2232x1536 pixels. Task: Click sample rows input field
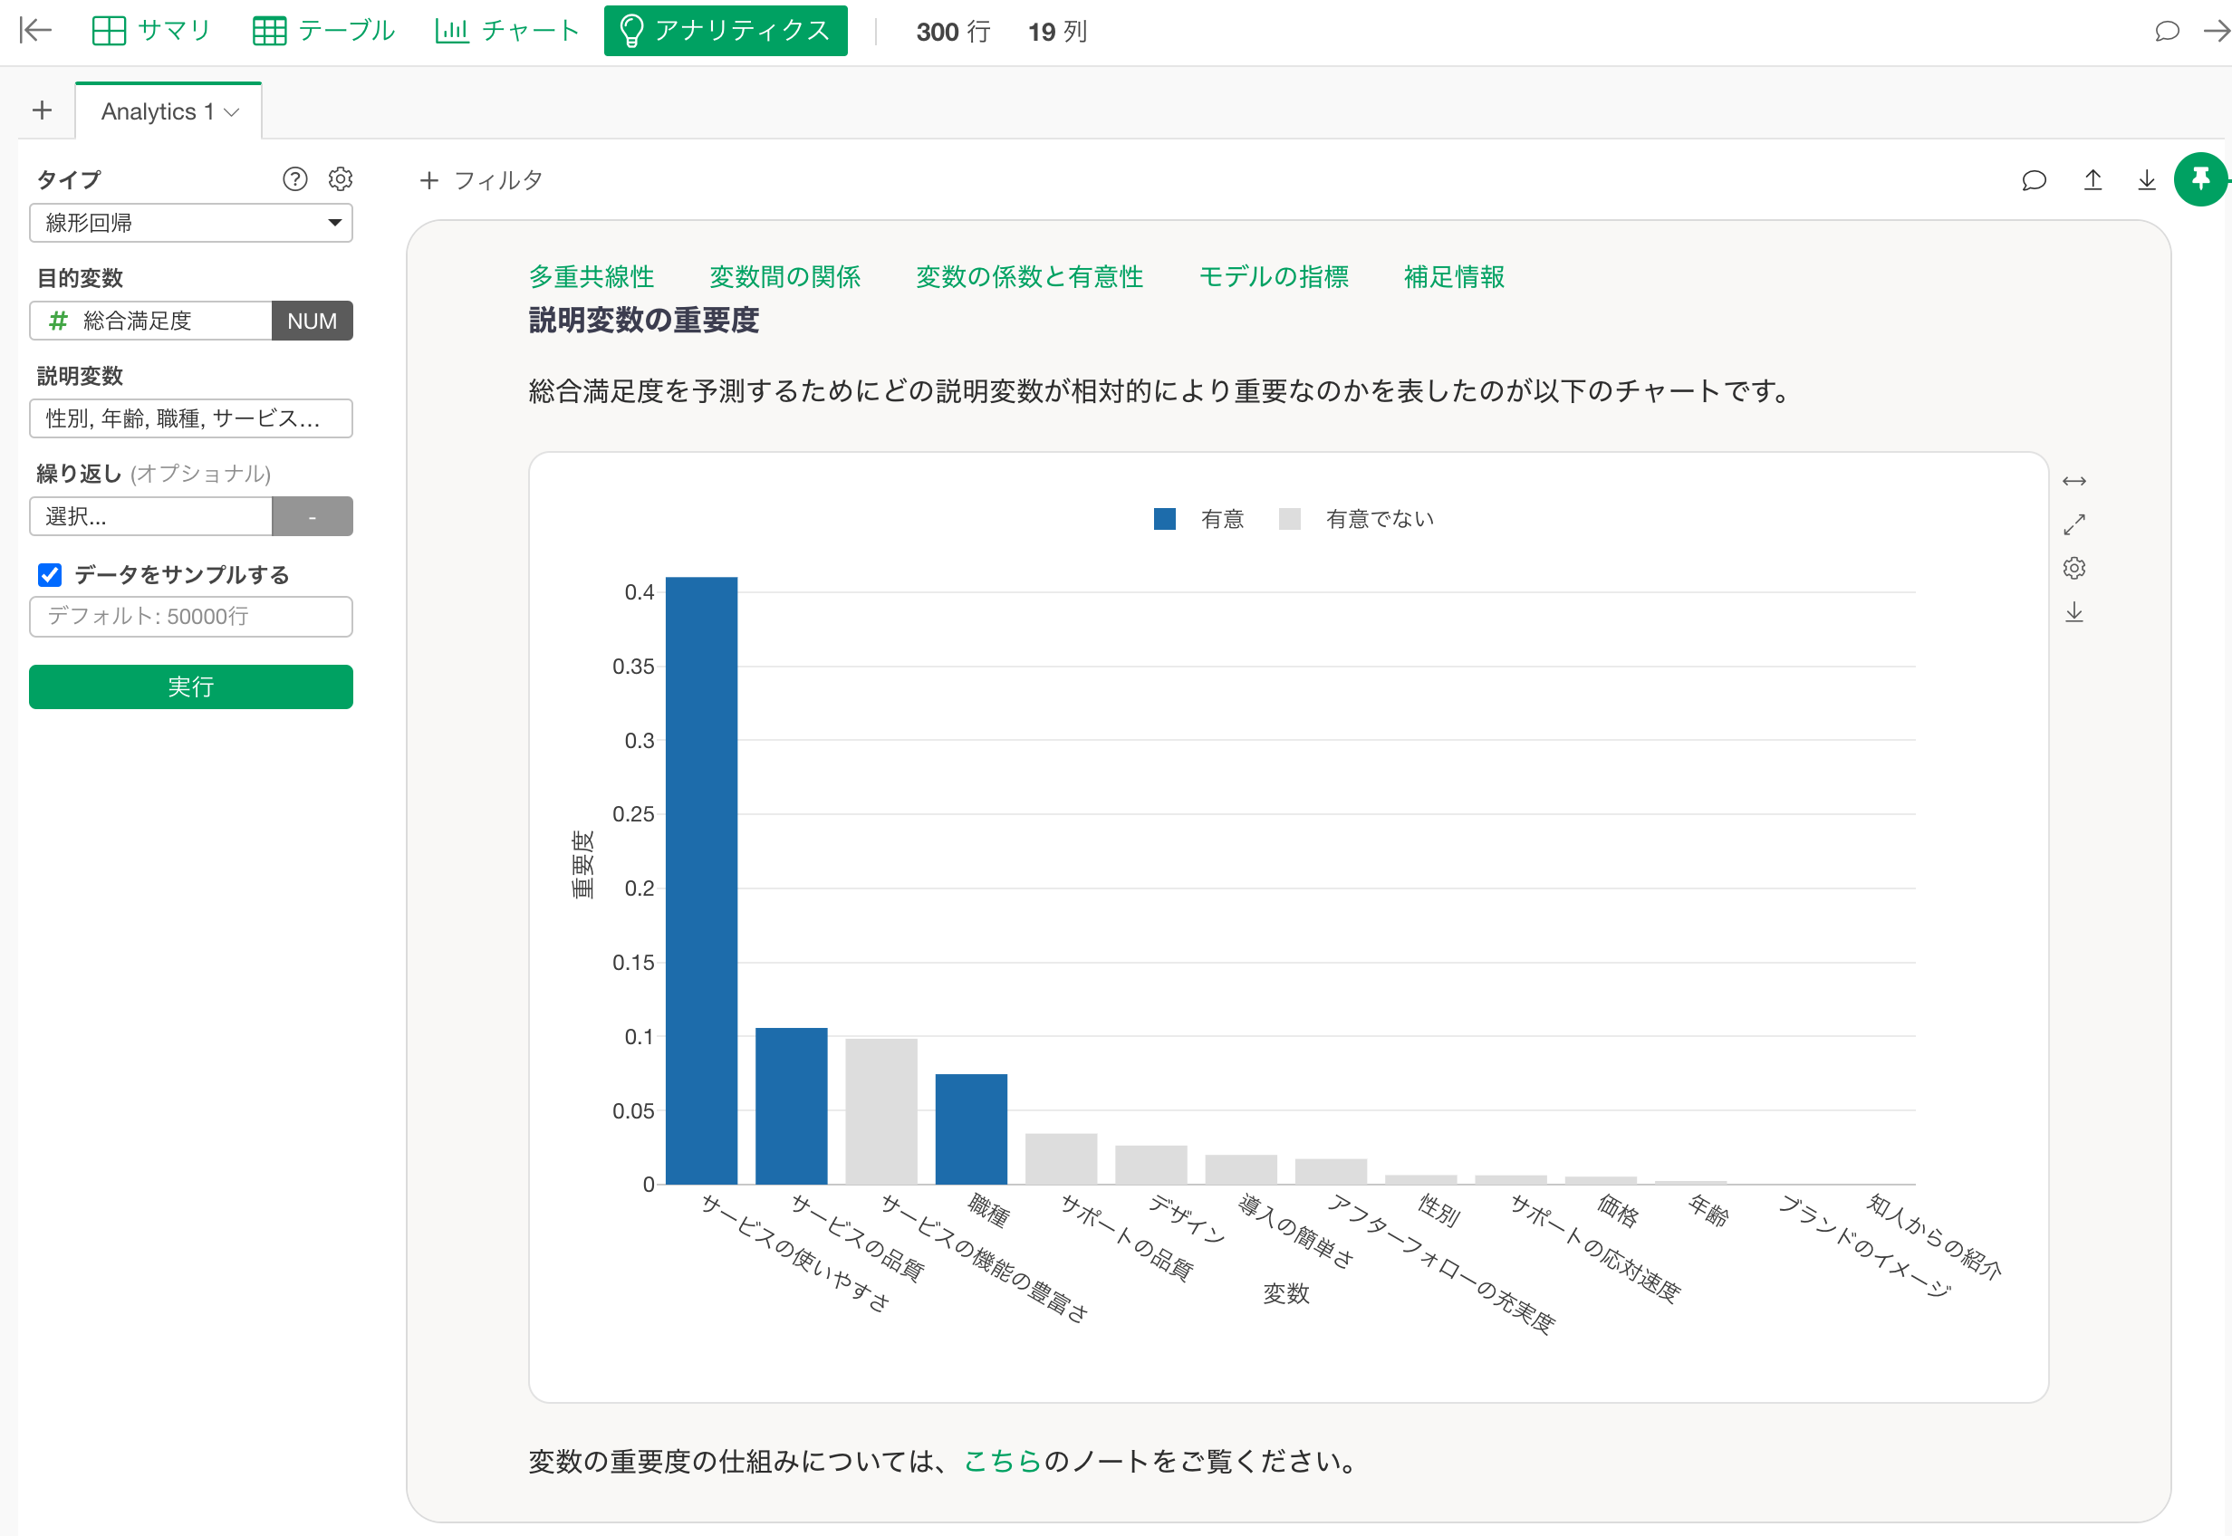pos(190,617)
